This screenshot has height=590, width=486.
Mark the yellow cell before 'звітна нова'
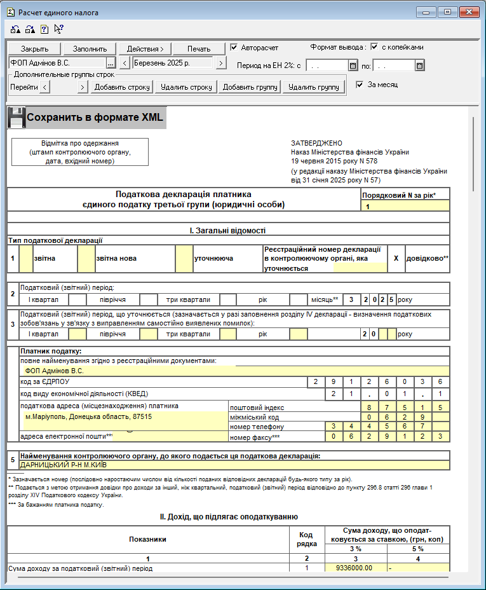(x=86, y=259)
